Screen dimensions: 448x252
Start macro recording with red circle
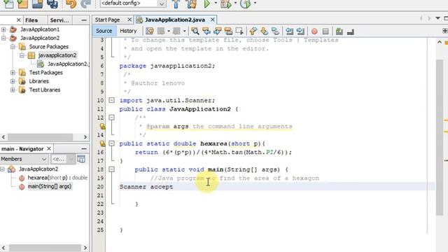click(314, 31)
